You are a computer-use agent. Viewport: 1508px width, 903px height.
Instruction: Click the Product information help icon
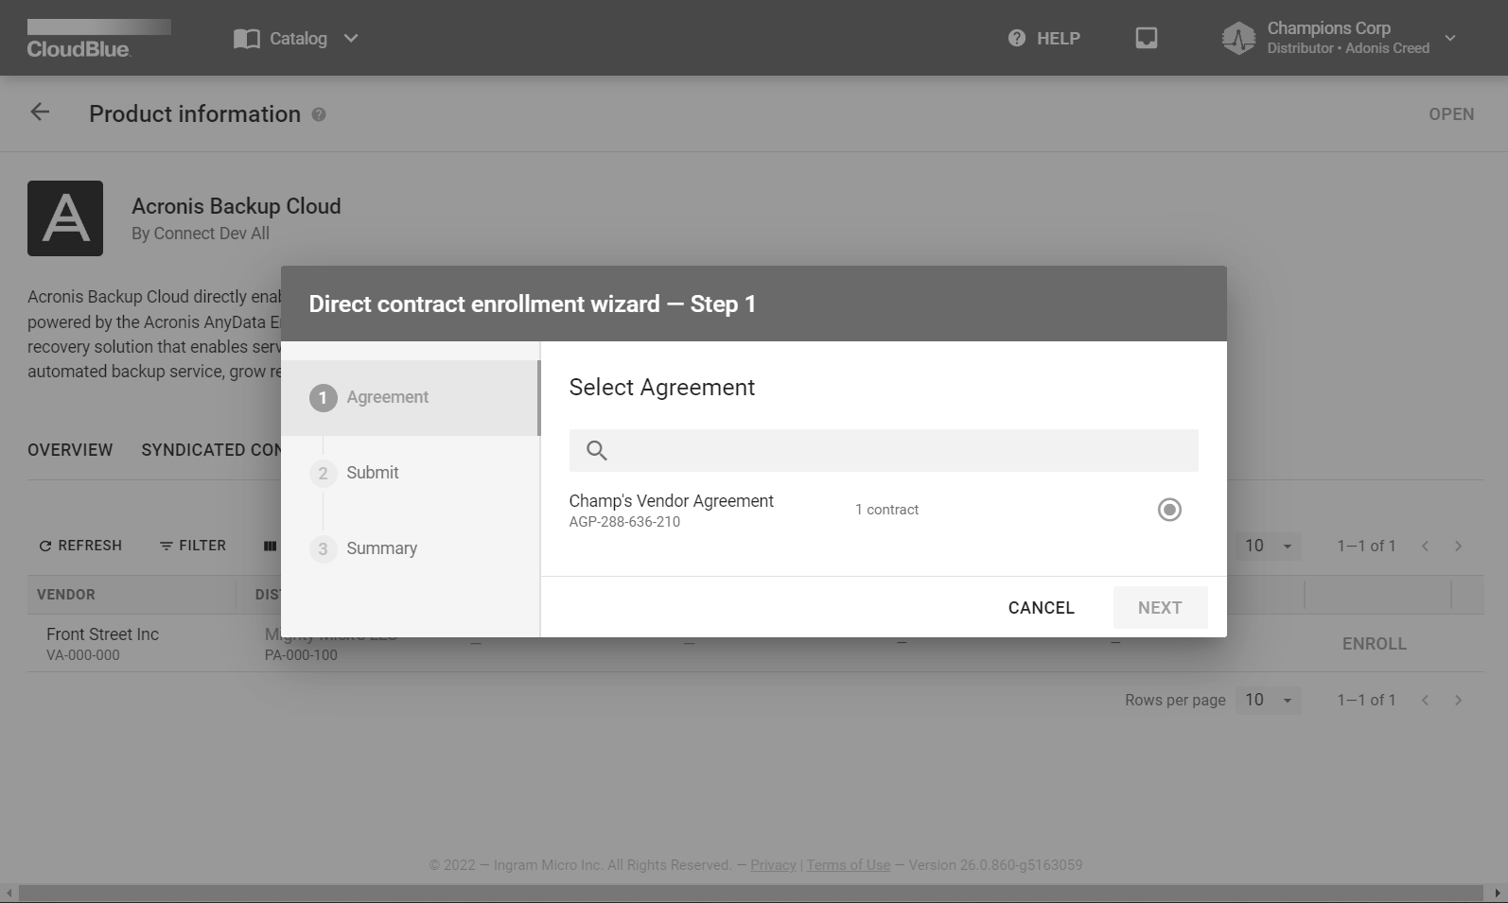pyautogui.click(x=319, y=114)
